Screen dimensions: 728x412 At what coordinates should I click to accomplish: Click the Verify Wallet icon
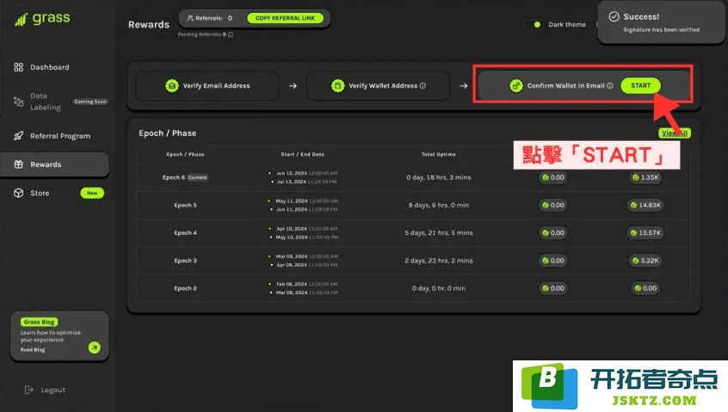(338, 86)
